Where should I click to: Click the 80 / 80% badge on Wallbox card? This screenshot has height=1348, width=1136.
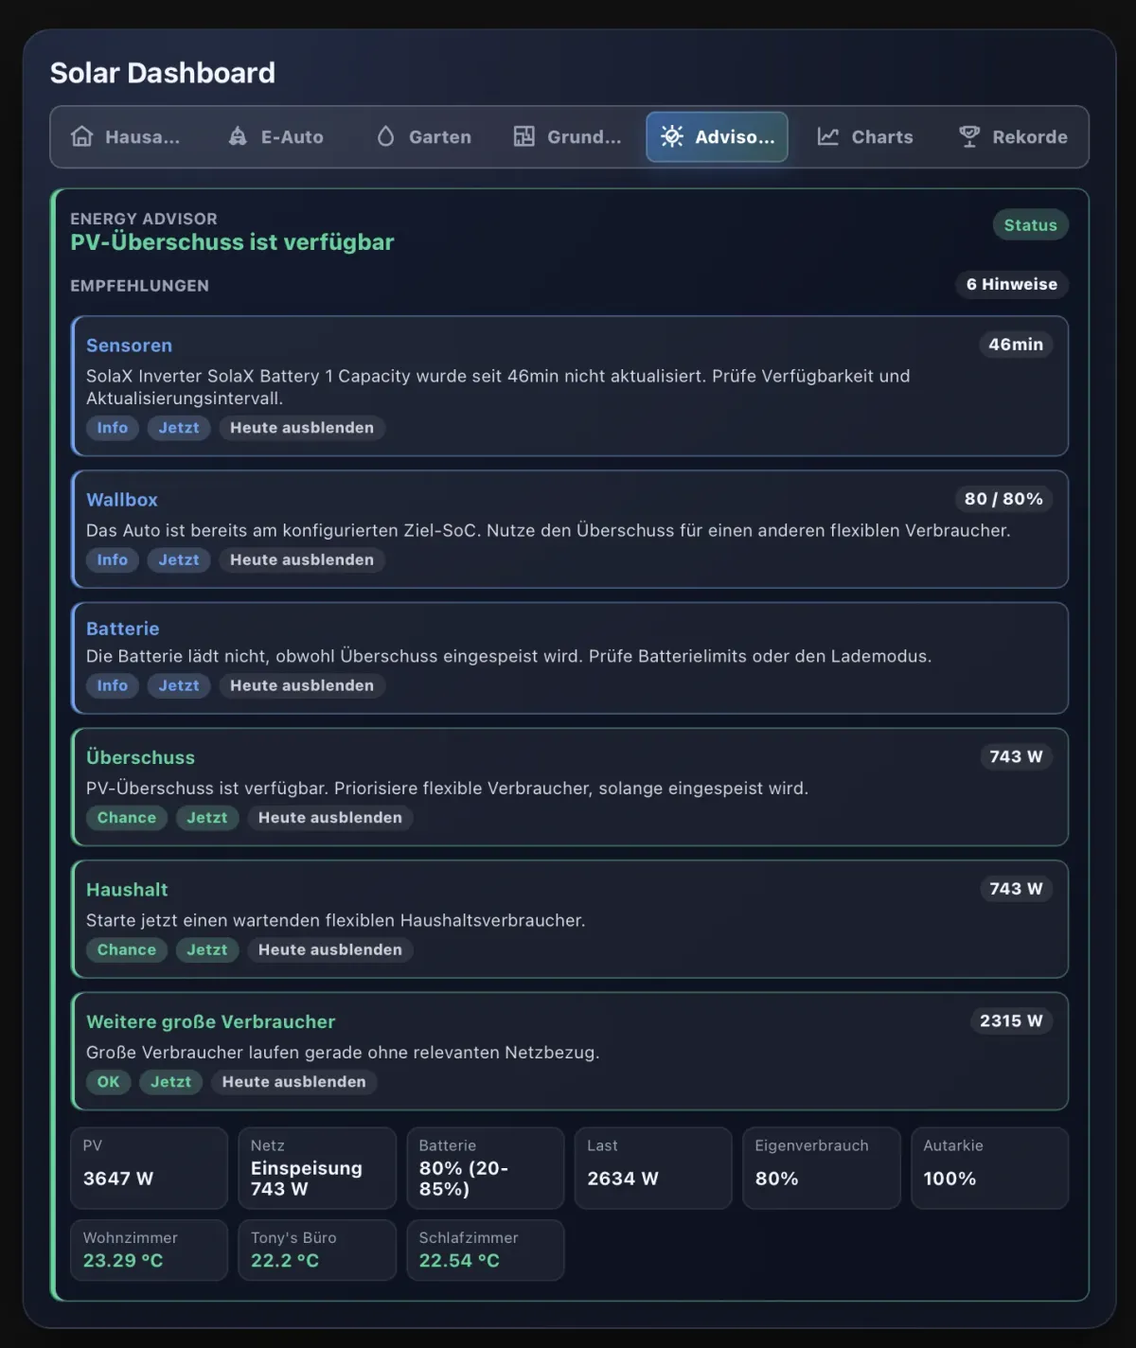click(x=1003, y=499)
